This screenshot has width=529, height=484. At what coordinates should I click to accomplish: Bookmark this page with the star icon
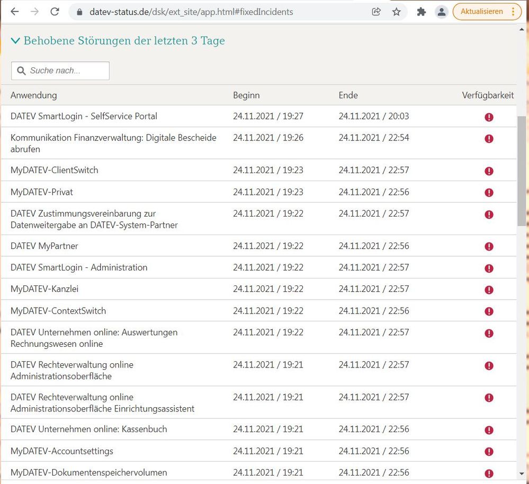(x=397, y=12)
